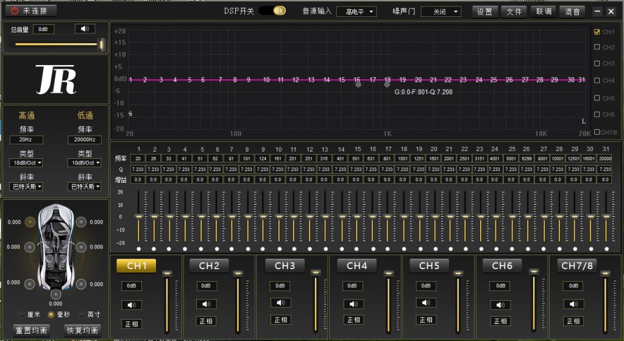Select the 毫秒 unit radio button
Screen dimensions: 624x341
[51, 314]
